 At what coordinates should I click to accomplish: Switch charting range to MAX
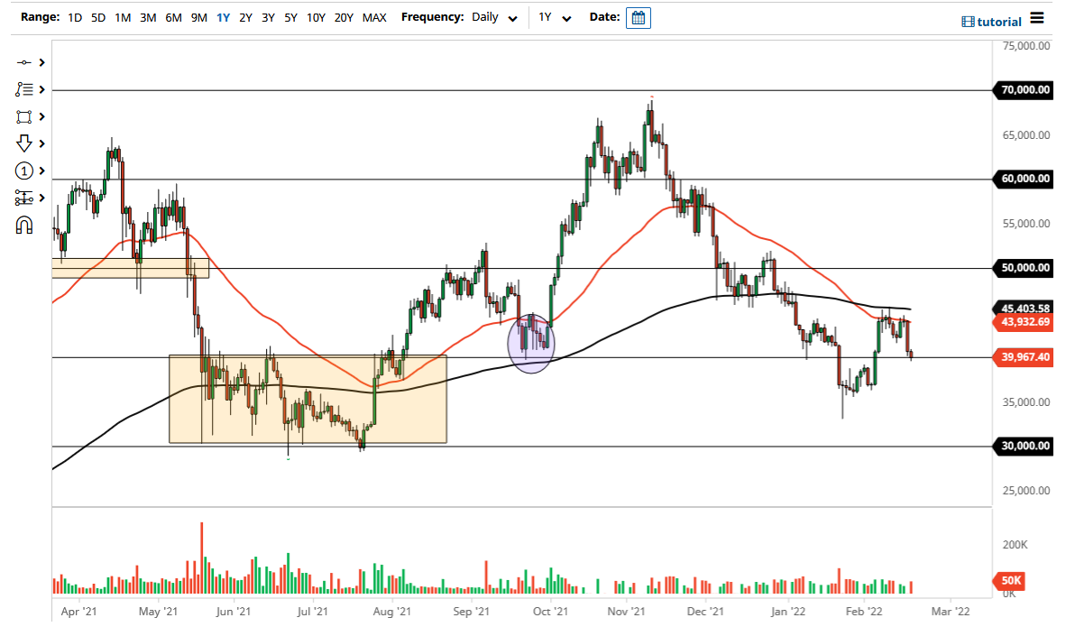click(374, 17)
